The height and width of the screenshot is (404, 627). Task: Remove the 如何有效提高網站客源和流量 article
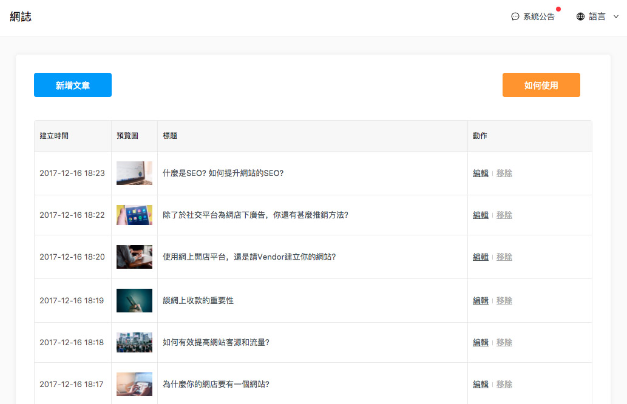coord(504,343)
